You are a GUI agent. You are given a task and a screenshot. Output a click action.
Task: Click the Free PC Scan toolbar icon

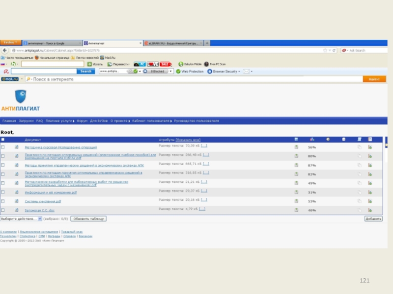[206, 64]
